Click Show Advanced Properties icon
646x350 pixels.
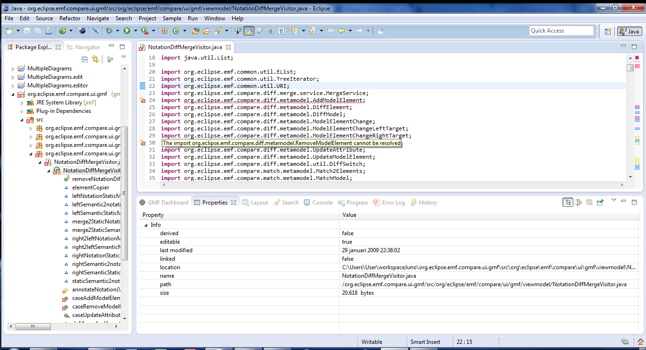pos(579,202)
